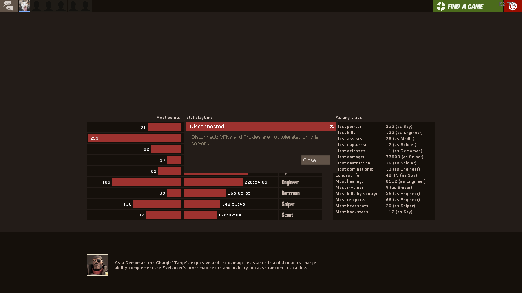Viewport: 522px width, 293px height.
Task: Select the Demoman class label
Action: [290, 193]
